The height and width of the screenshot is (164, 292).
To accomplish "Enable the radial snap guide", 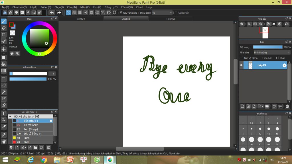I will (92, 13).
